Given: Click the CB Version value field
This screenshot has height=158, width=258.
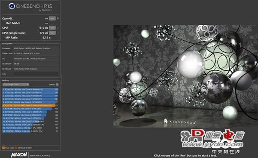Looking at the screenshot, I should tap(36, 64).
